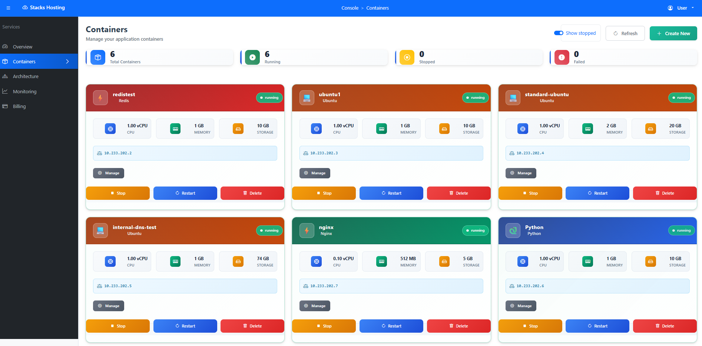Click the Python logo icon on Python card
This screenshot has width=702, height=346.
click(513, 230)
